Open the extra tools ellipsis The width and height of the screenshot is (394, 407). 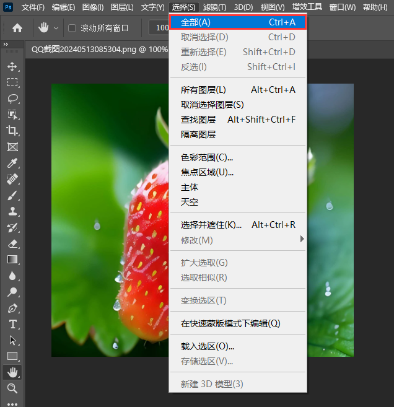12,404
